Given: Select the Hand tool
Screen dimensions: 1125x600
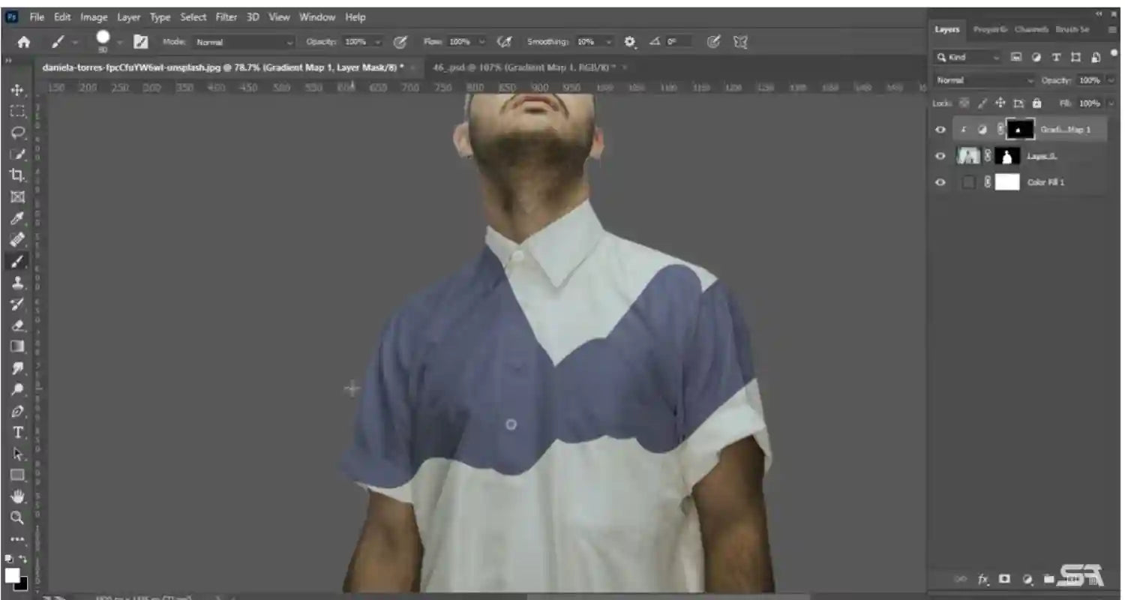Looking at the screenshot, I should (x=17, y=496).
